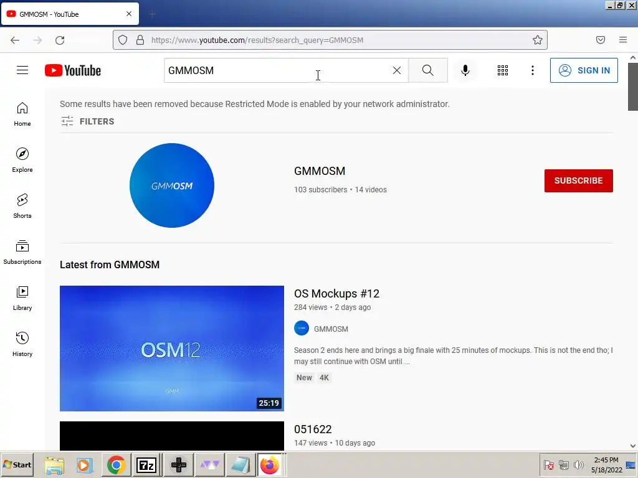Open the GMMOSM channel avatar
Screen dimensions: 638x478
click(172, 185)
